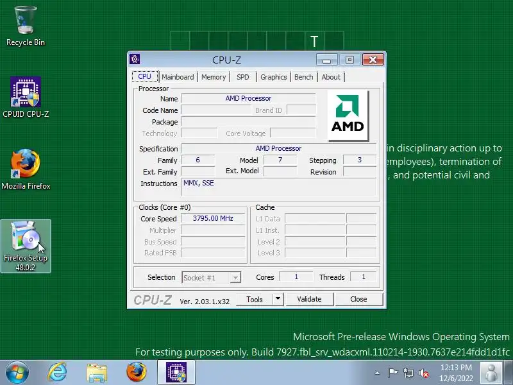Click the user icon at taskbar's end

[491, 373]
